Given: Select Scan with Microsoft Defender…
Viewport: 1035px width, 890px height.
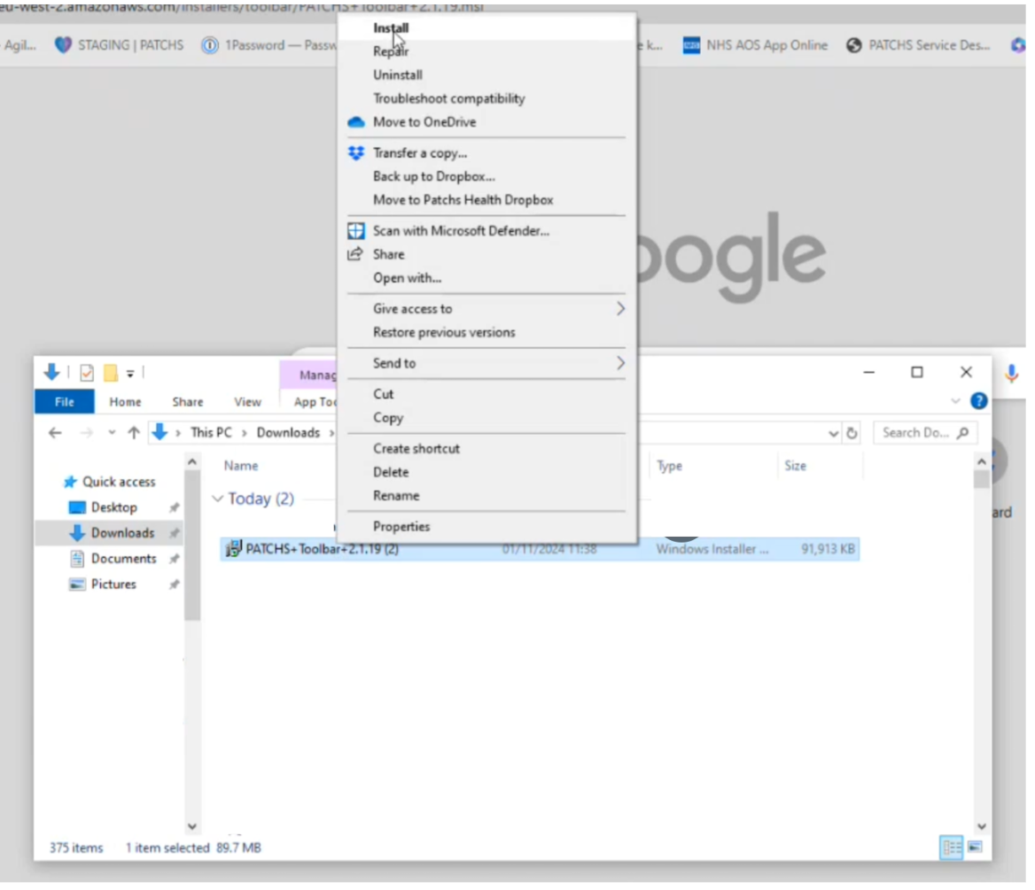Looking at the screenshot, I should 461,231.
